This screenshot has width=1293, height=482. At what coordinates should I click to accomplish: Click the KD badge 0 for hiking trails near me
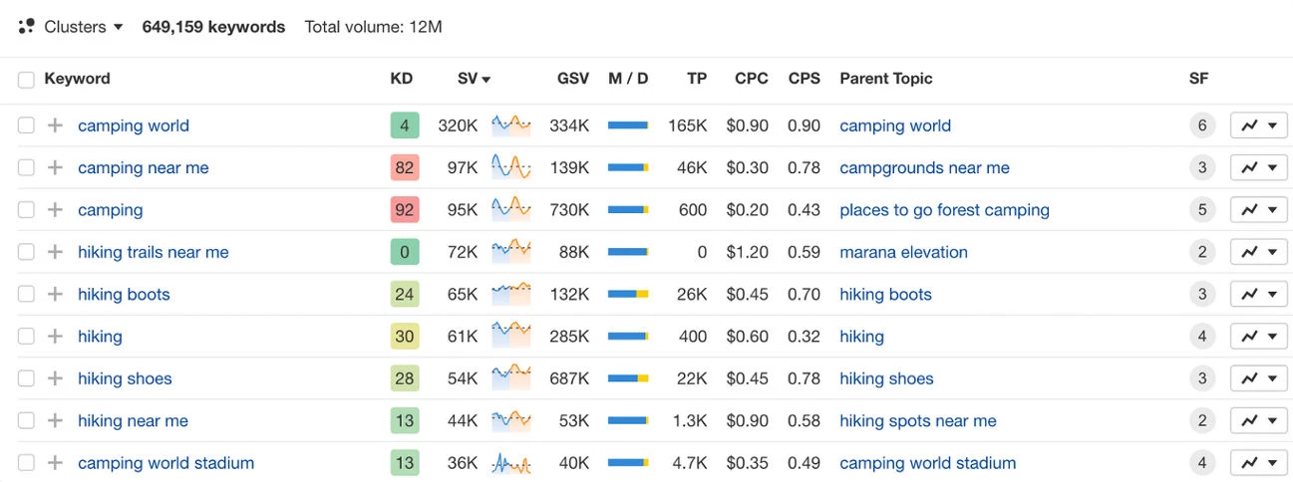[x=404, y=252]
